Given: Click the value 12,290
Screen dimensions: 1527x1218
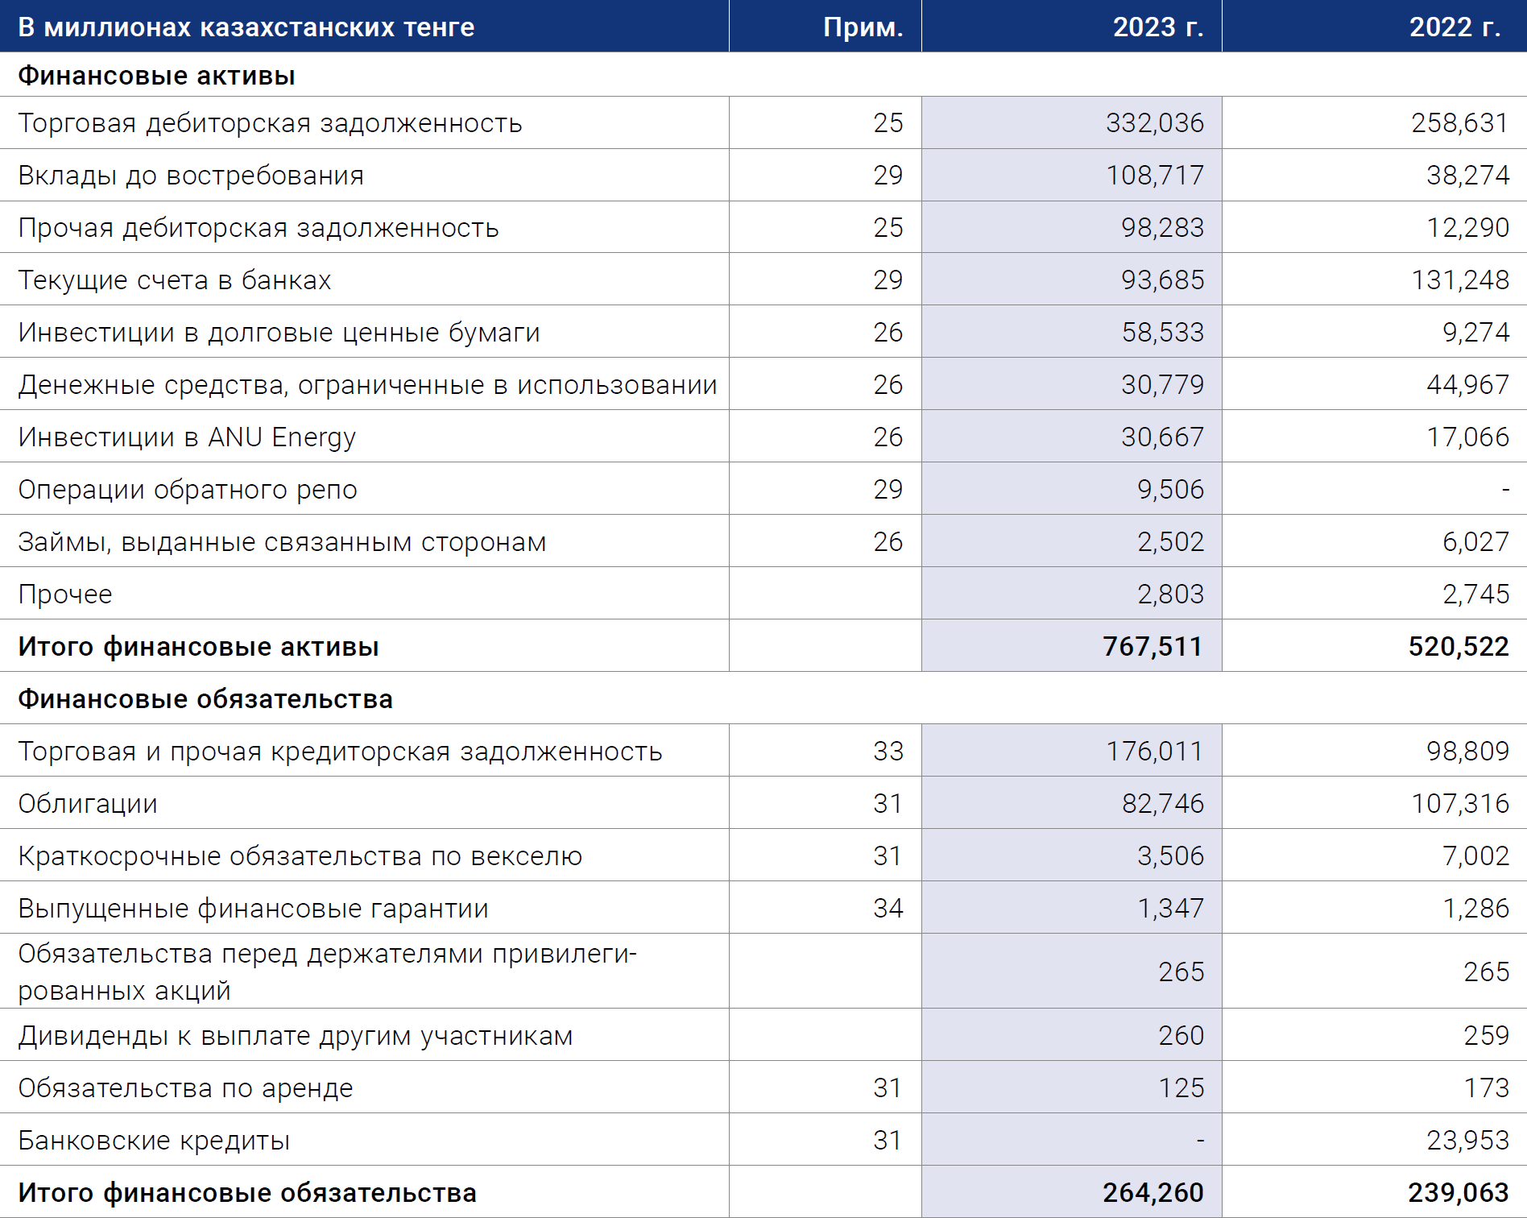Looking at the screenshot, I should click(x=1467, y=228).
